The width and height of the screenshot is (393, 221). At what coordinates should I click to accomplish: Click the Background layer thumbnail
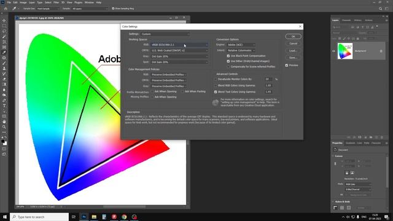[345, 51]
